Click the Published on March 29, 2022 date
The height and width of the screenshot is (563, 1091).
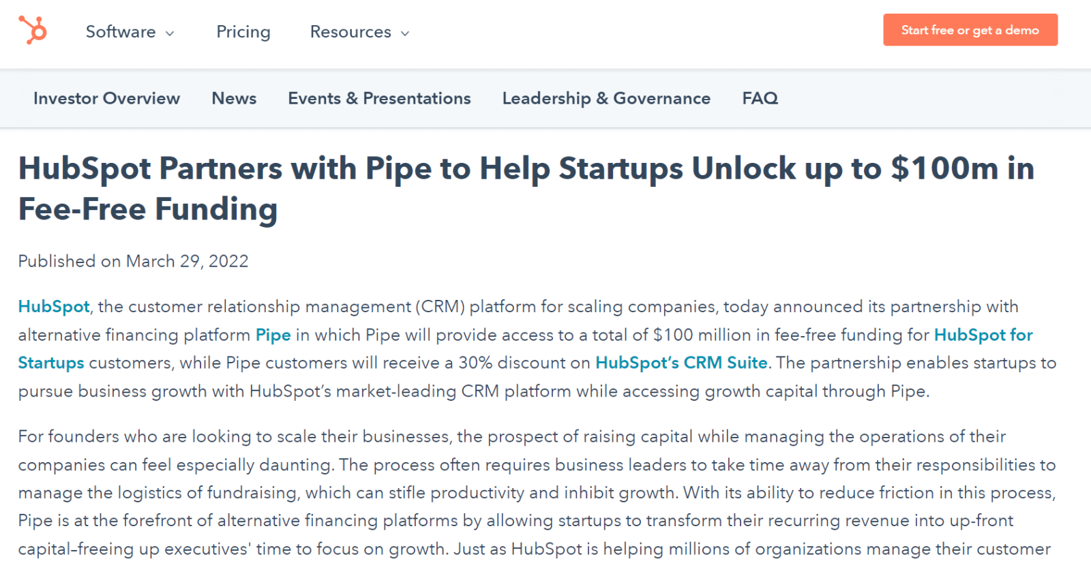click(x=134, y=261)
